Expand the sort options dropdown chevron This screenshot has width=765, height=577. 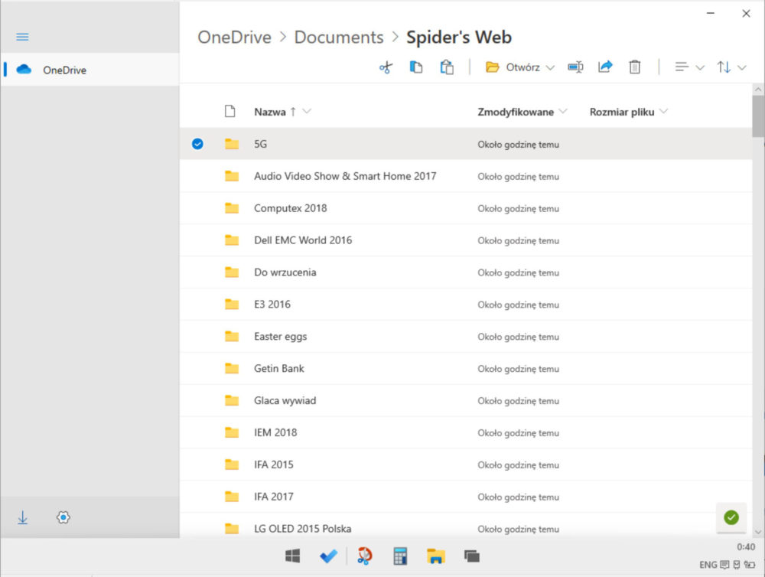742,68
